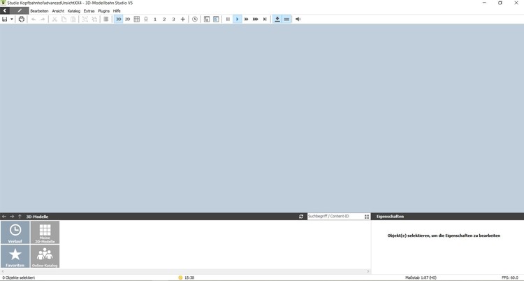Click the clock time settings icon

pyautogui.click(x=195, y=20)
